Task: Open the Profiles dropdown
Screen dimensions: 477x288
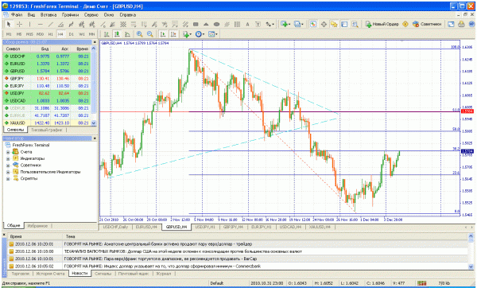Action: (x=298, y=24)
